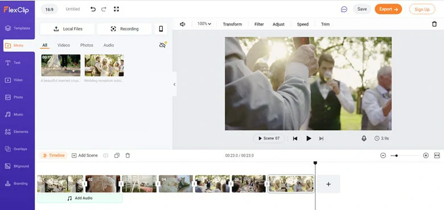The width and height of the screenshot is (444, 210).
Task: Click the Add Scene button
Action: (x=85, y=156)
